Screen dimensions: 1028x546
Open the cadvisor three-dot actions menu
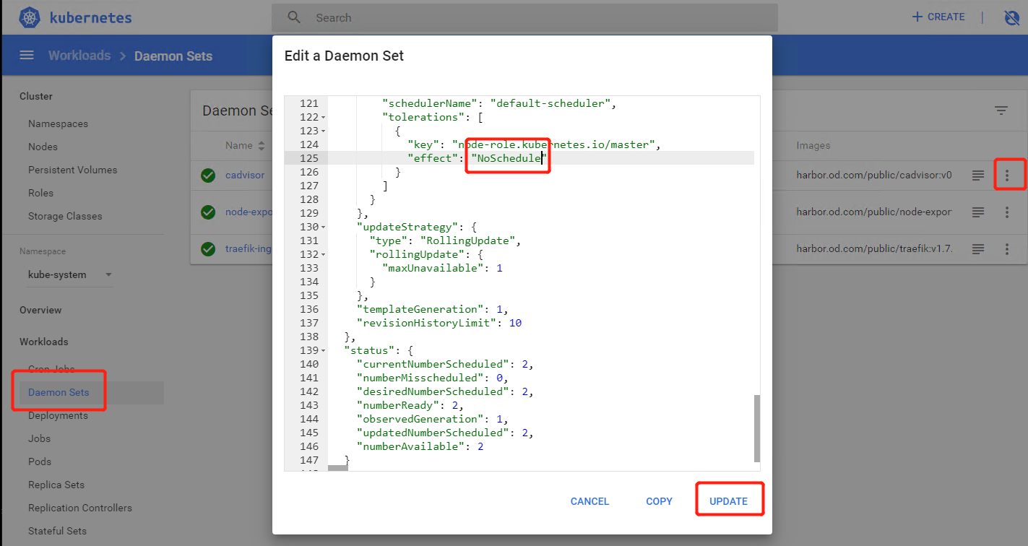click(1006, 175)
